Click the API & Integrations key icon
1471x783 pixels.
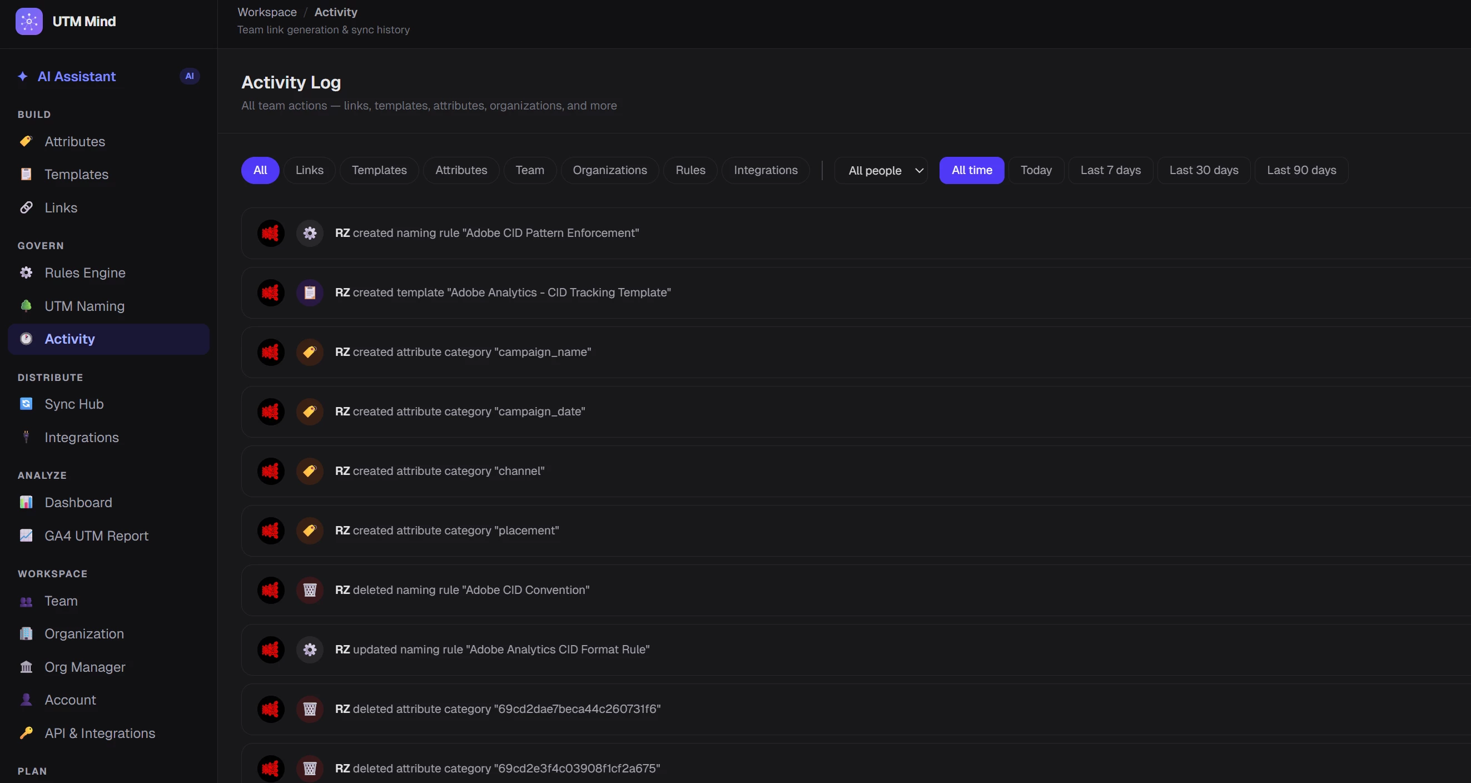[26, 734]
